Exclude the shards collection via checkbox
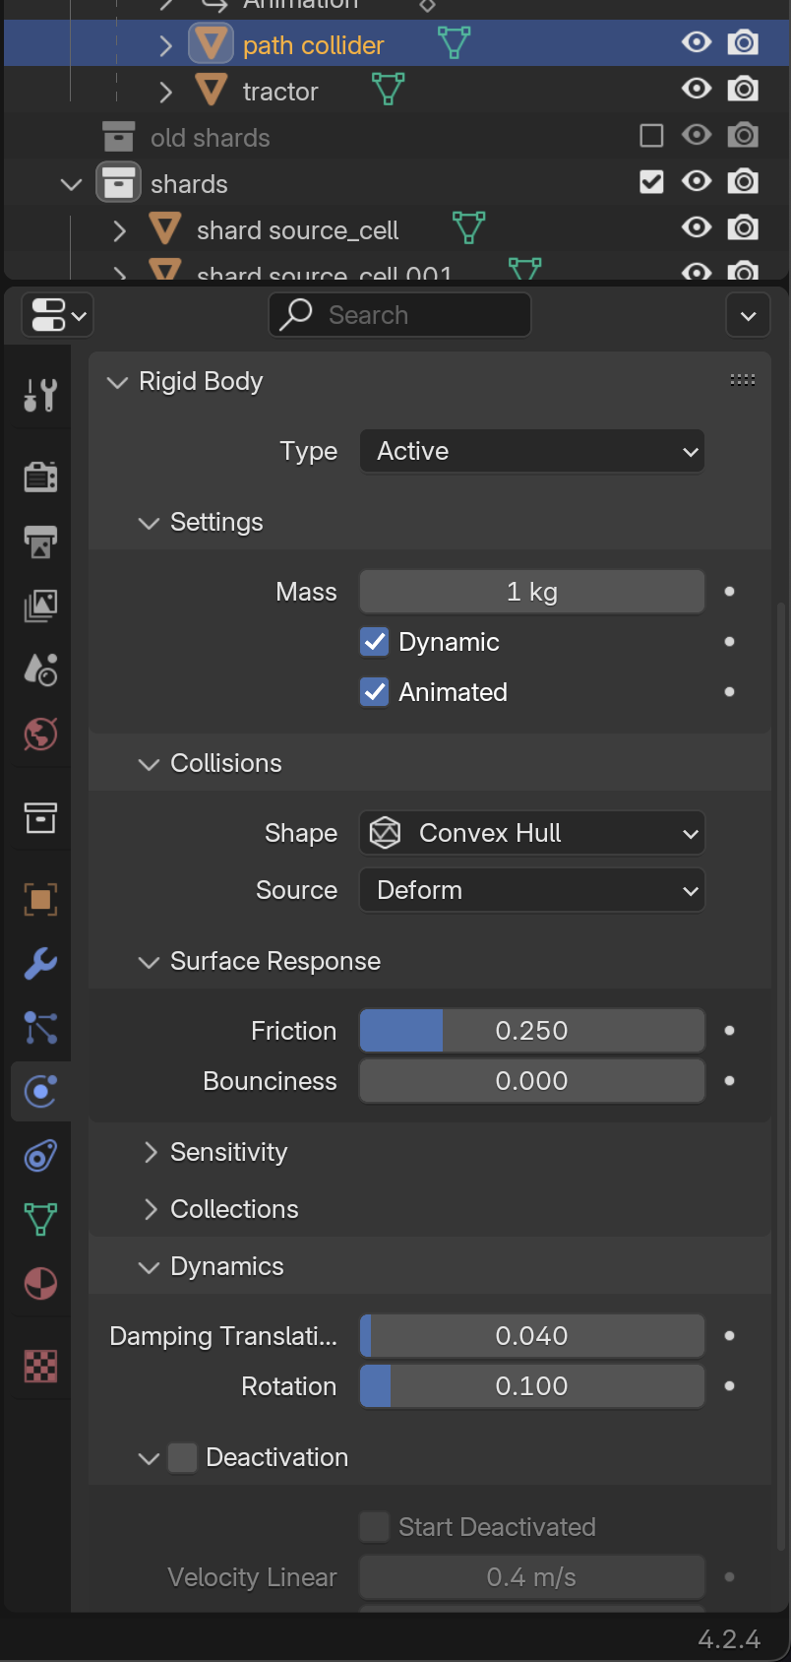This screenshot has height=1662, width=791. click(x=651, y=181)
